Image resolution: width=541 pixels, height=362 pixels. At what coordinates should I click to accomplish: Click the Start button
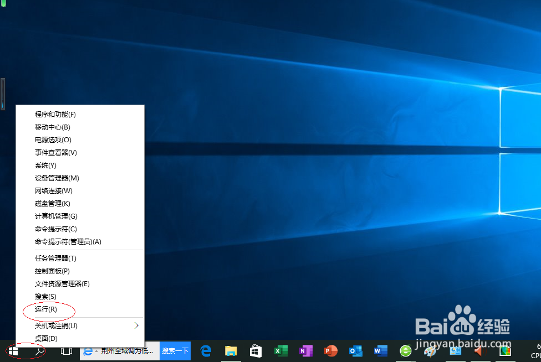click(x=13, y=351)
